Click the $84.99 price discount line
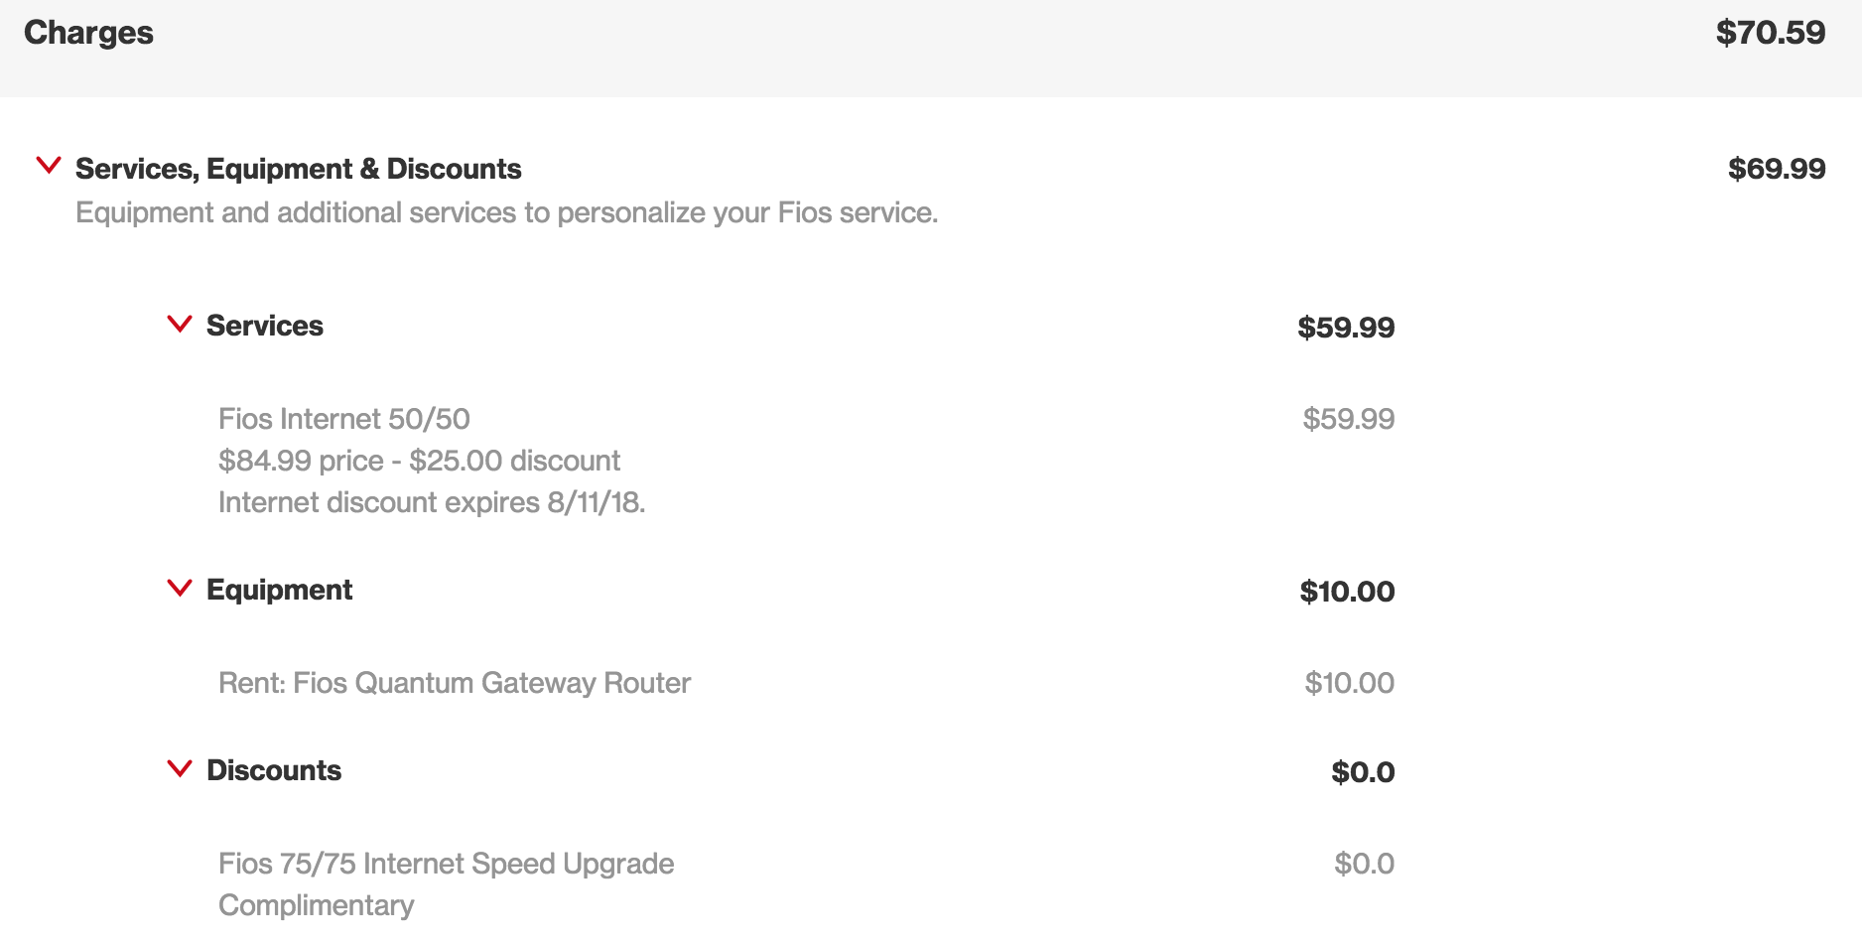Image resolution: width=1862 pixels, height=943 pixels. (x=419, y=461)
